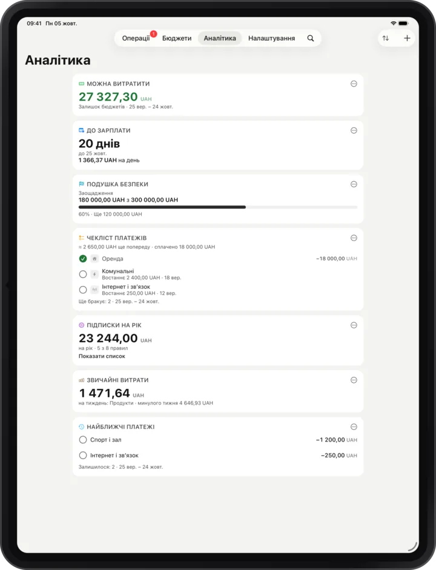Tap the Wi-Fi status icon
The height and width of the screenshot is (570, 436).
(394, 23)
